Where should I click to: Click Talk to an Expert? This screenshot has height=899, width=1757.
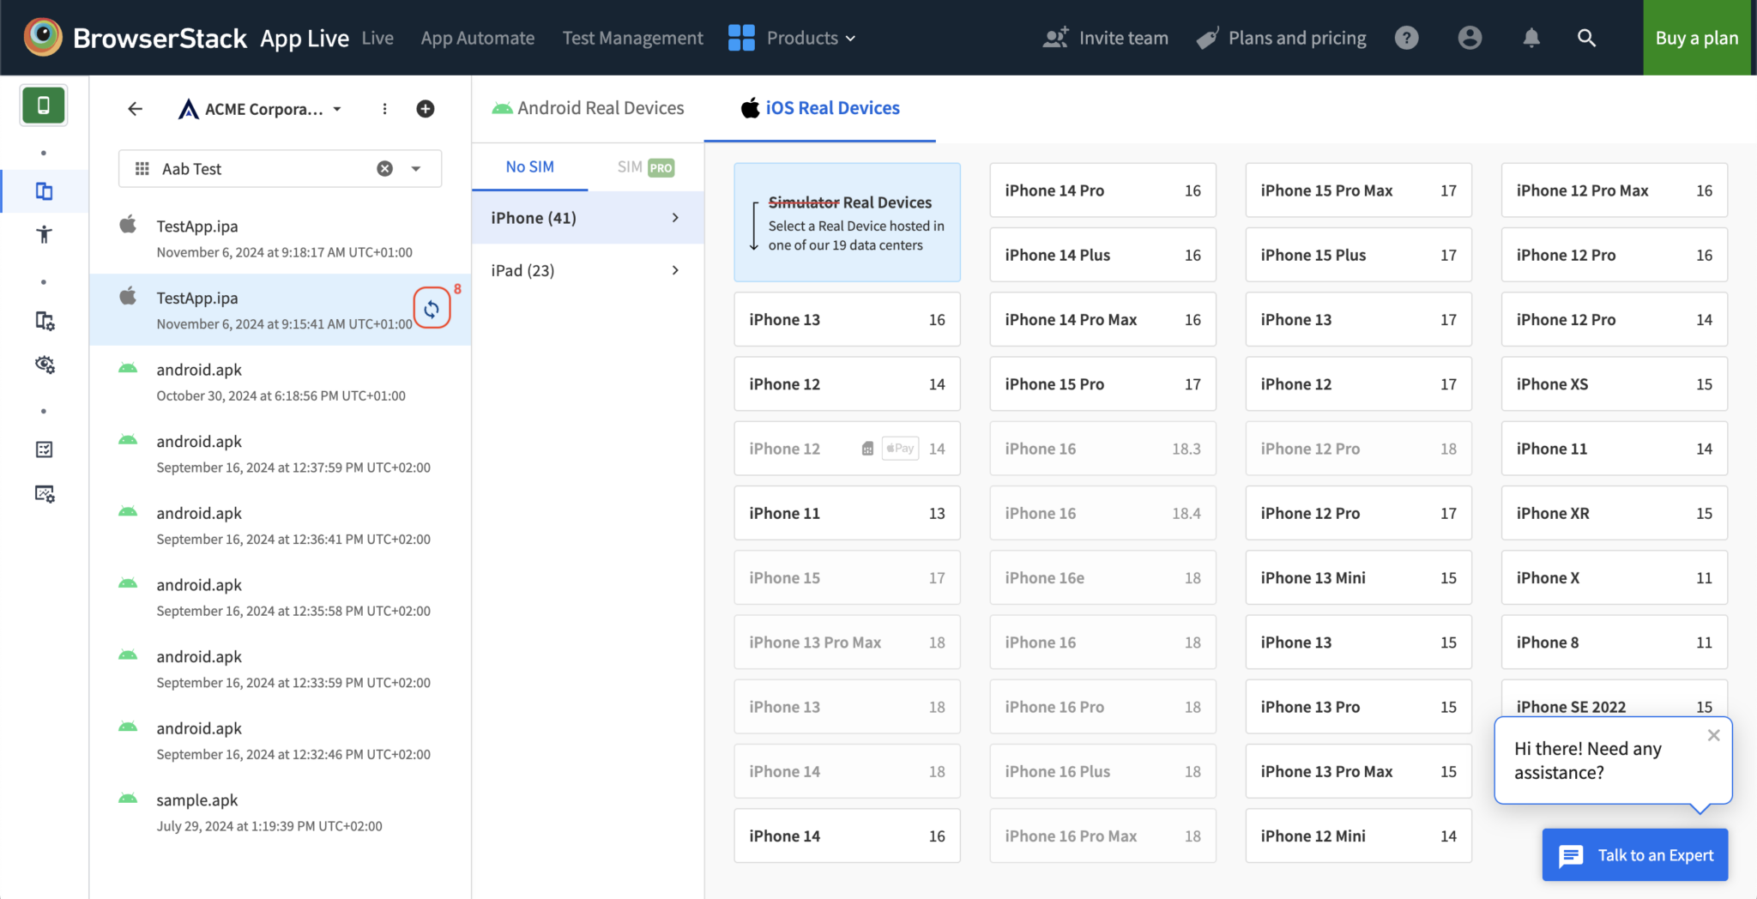pos(1634,854)
